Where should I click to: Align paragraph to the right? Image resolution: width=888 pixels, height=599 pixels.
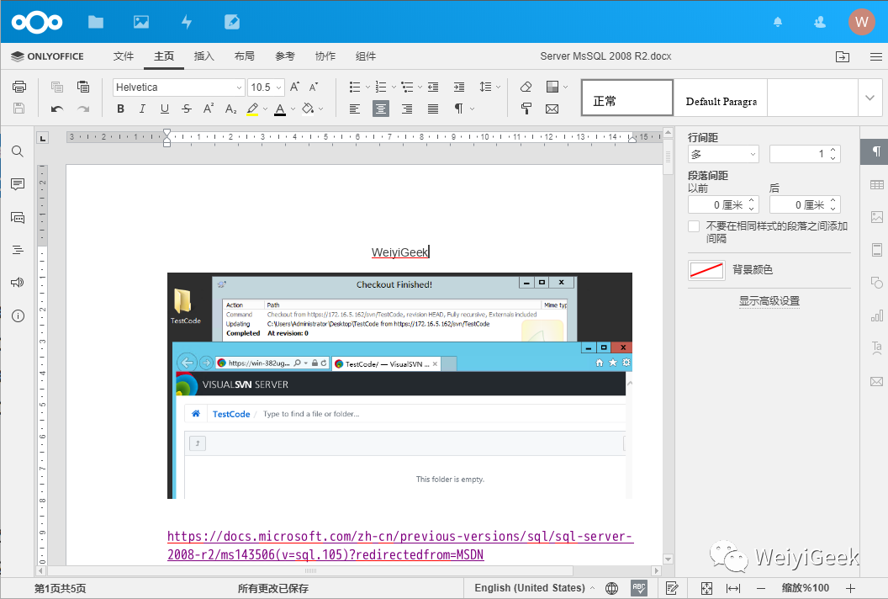(x=407, y=109)
